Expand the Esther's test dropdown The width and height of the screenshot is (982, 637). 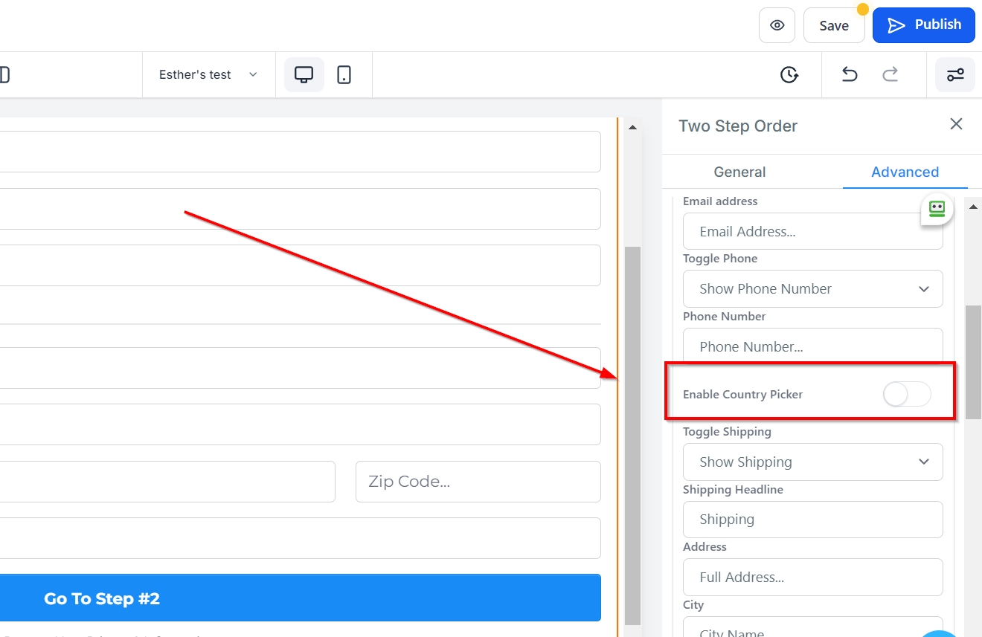208,74
